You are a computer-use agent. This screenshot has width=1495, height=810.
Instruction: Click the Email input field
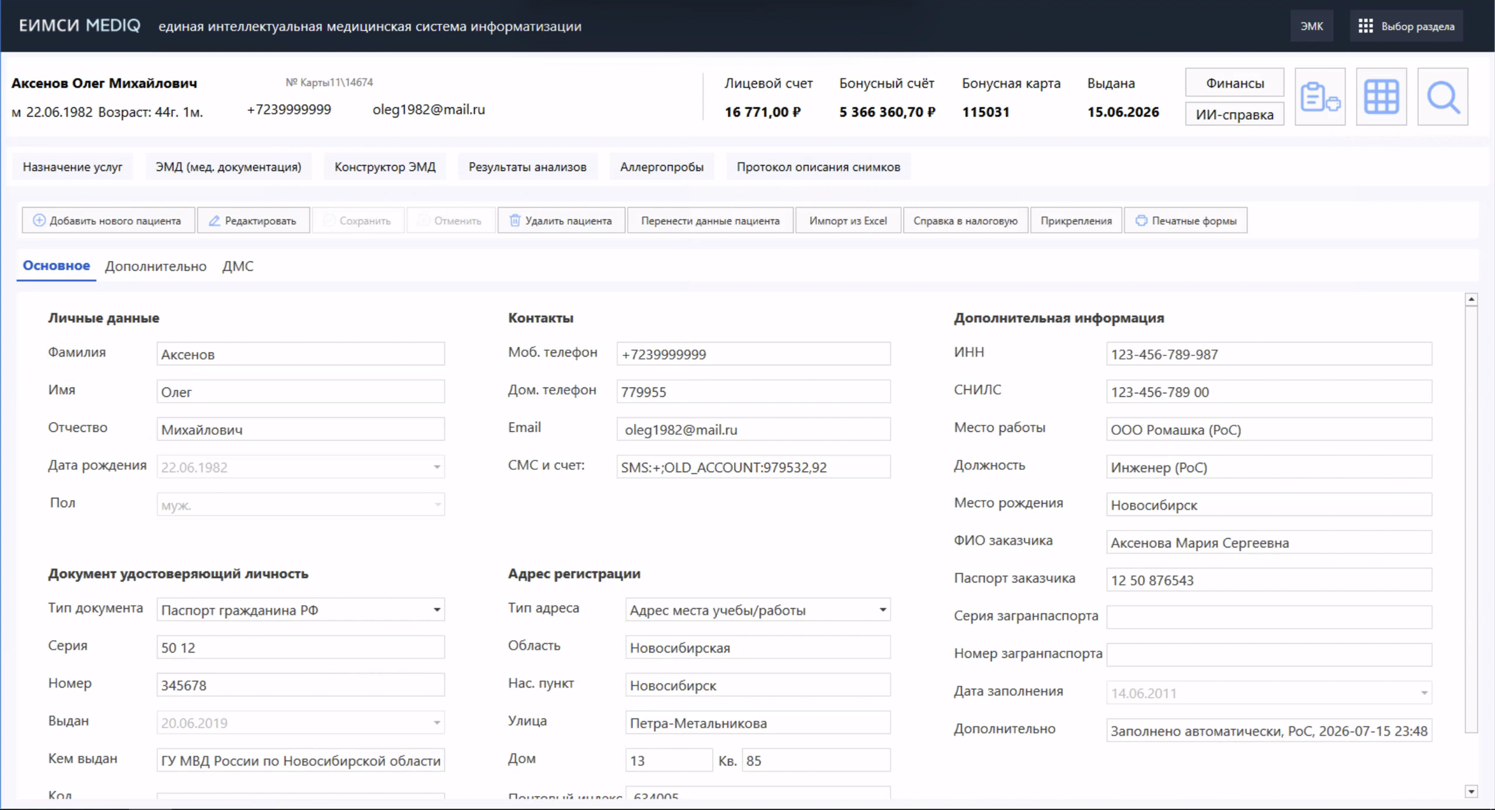click(753, 430)
